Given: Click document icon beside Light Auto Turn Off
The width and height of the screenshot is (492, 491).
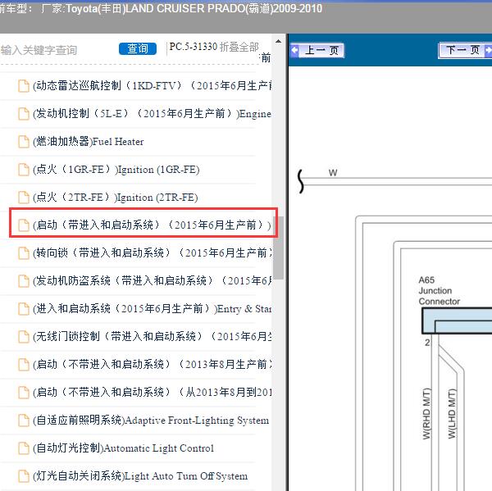Looking at the screenshot, I should pos(23,476).
